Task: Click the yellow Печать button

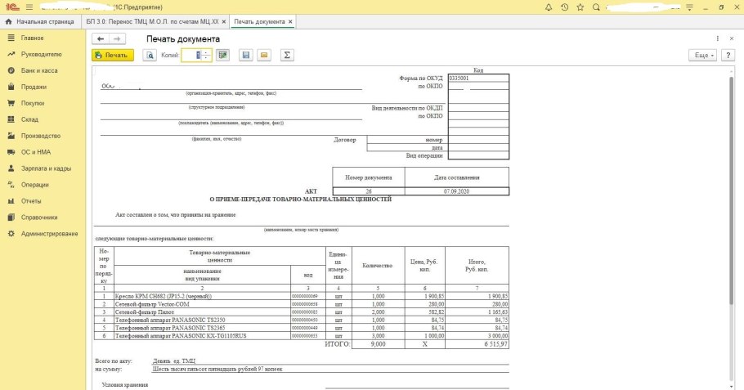Action: (112, 55)
